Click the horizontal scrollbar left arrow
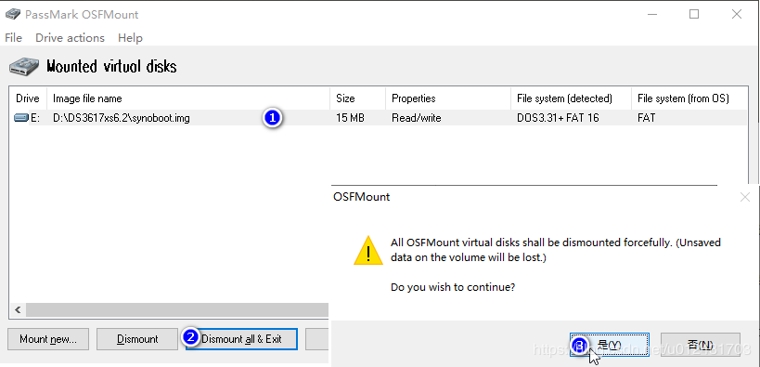The width and height of the screenshot is (760, 367). tap(18, 309)
